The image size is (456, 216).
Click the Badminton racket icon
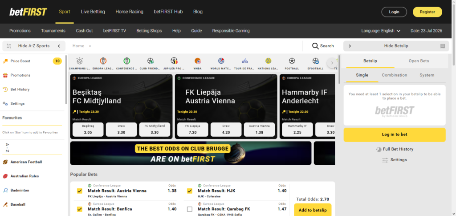click(x=5, y=191)
